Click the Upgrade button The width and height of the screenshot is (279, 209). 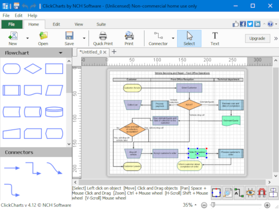tap(257, 39)
